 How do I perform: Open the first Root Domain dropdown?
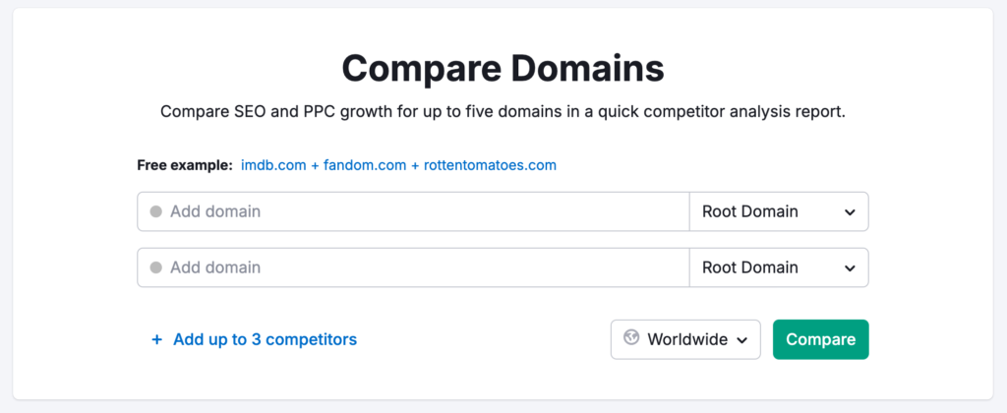(778, 211)
